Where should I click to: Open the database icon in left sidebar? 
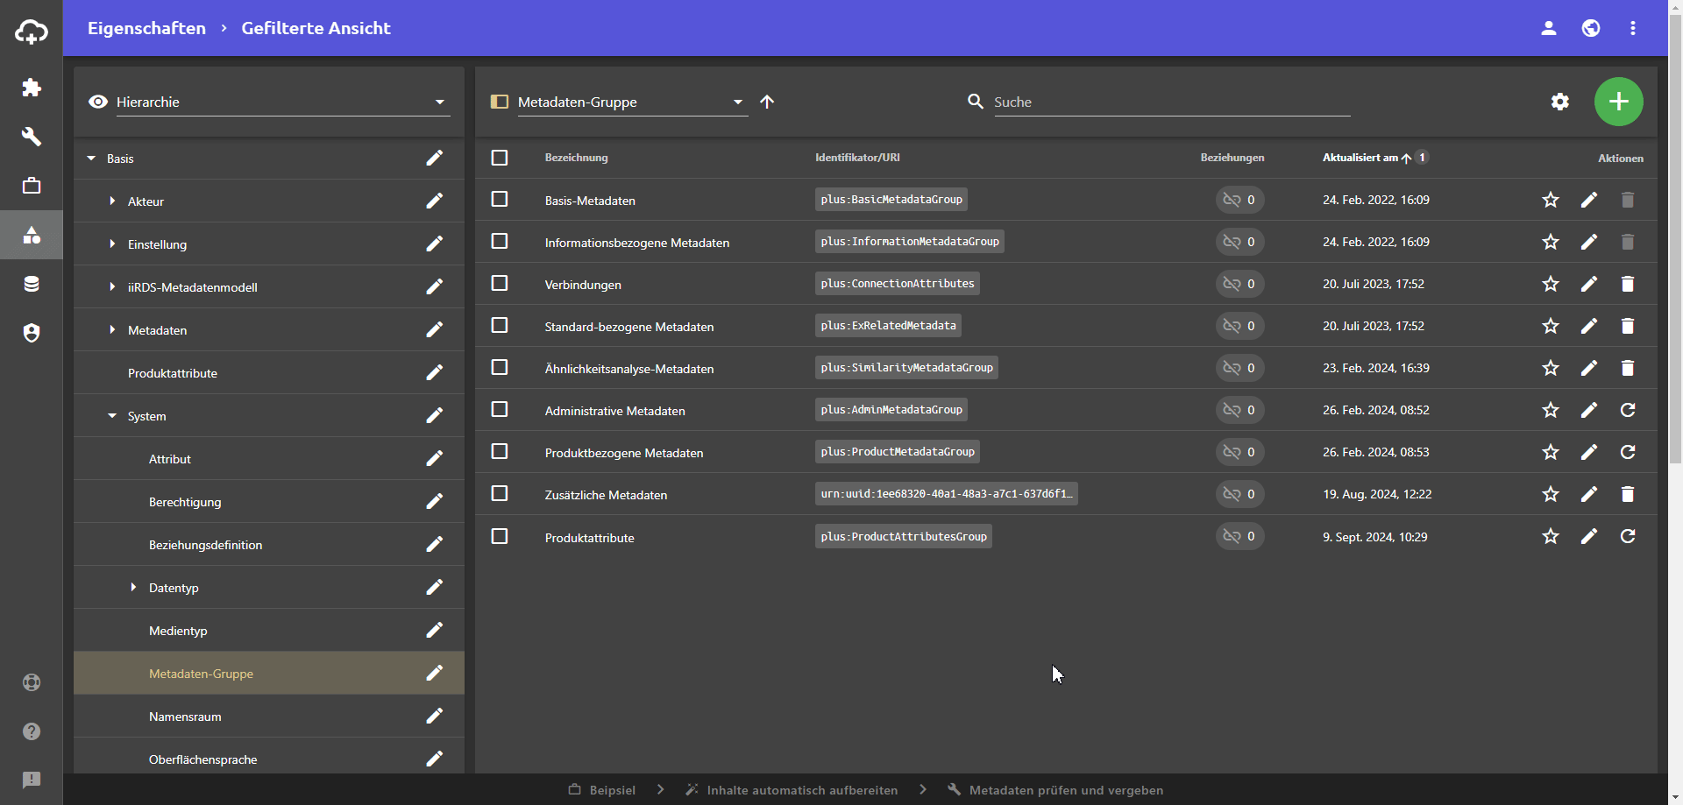coord(32,284)
